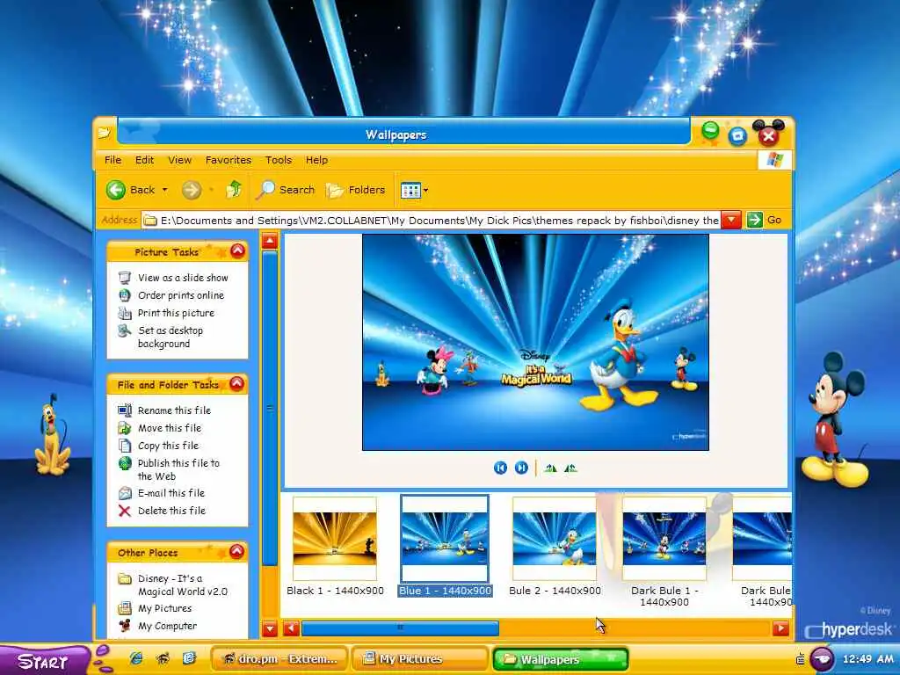This screenshot has height=675, width=900.
Task: Click the My Computer Mickey icon
Action: (125, 626)
